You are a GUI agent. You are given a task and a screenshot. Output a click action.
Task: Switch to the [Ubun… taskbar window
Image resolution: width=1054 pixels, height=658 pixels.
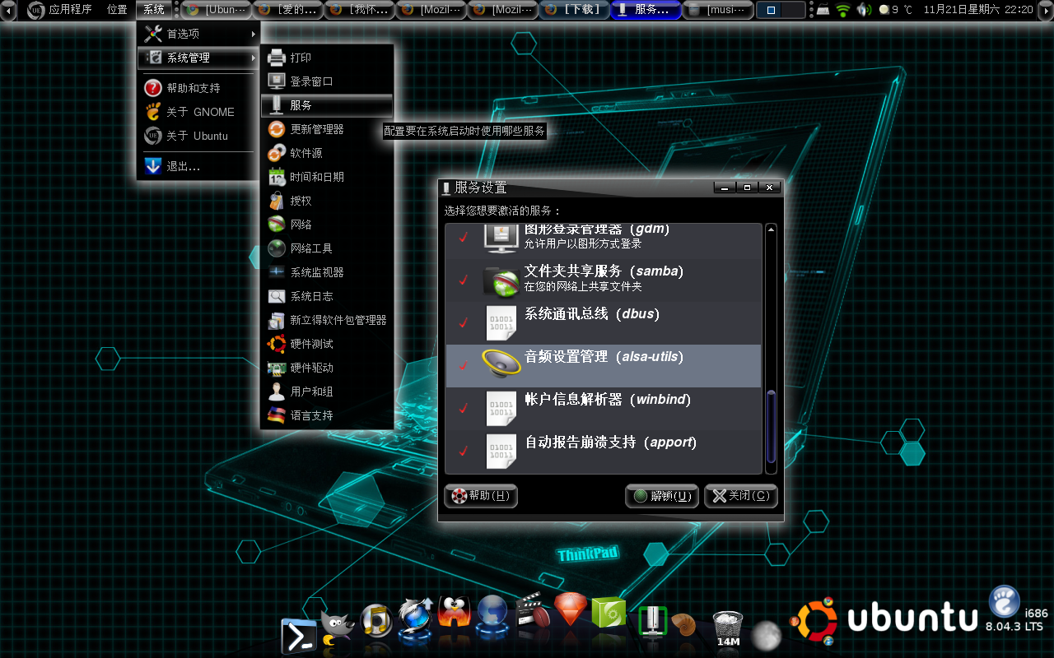(x=217, y=10)
